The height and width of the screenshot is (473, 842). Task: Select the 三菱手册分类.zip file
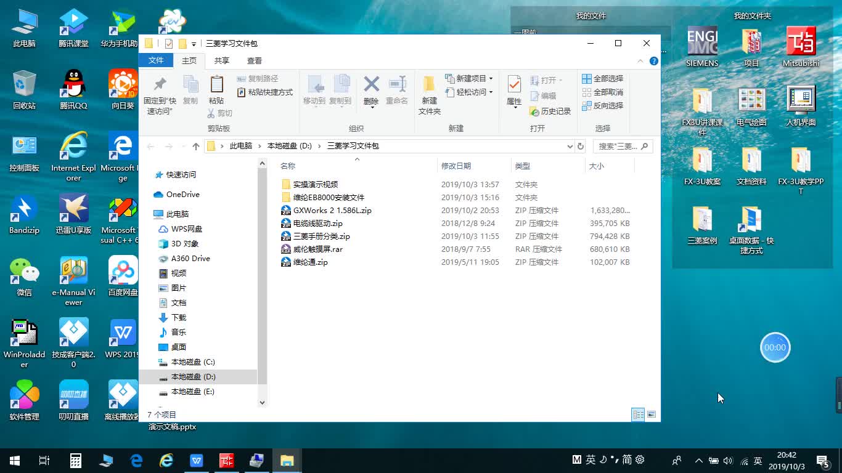coord(322,236)
